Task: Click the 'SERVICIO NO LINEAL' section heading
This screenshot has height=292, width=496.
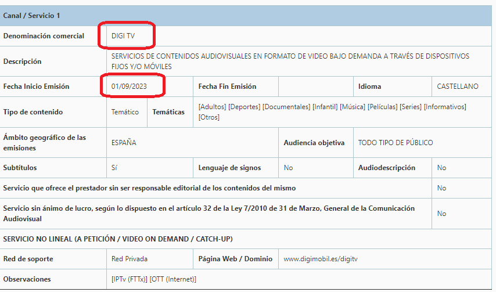Action: (x=118, y=239)
